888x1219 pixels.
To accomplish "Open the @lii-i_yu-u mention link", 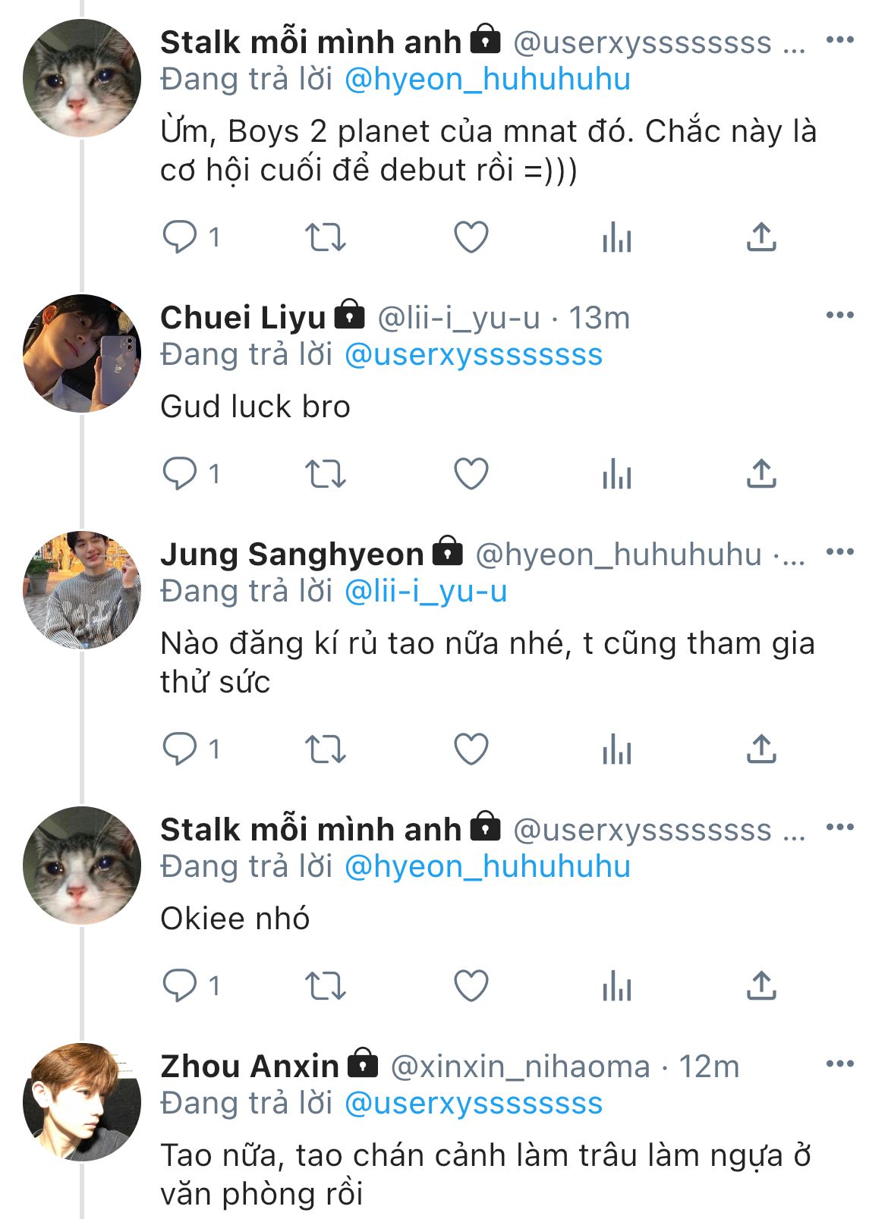I will tap(426, 592).
